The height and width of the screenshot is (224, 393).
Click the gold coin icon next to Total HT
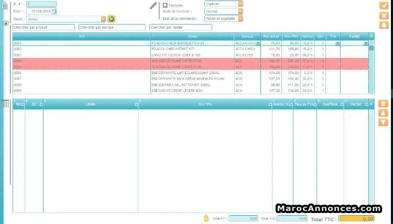coord(206,218)
